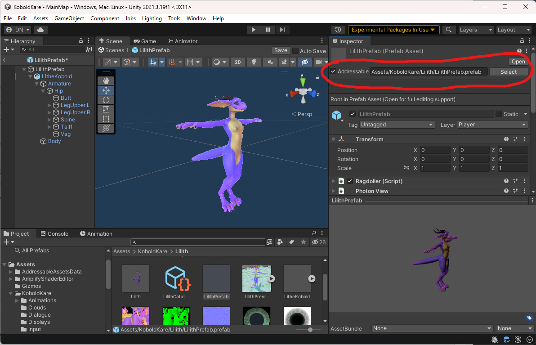Collapse the Transform component
Screen dimensions: 536x345
[x=333, y=139]
